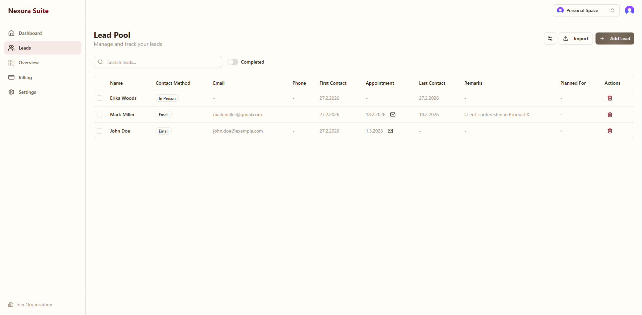Open the In Person tag for Erika Woods

click(x=167, y=98)
